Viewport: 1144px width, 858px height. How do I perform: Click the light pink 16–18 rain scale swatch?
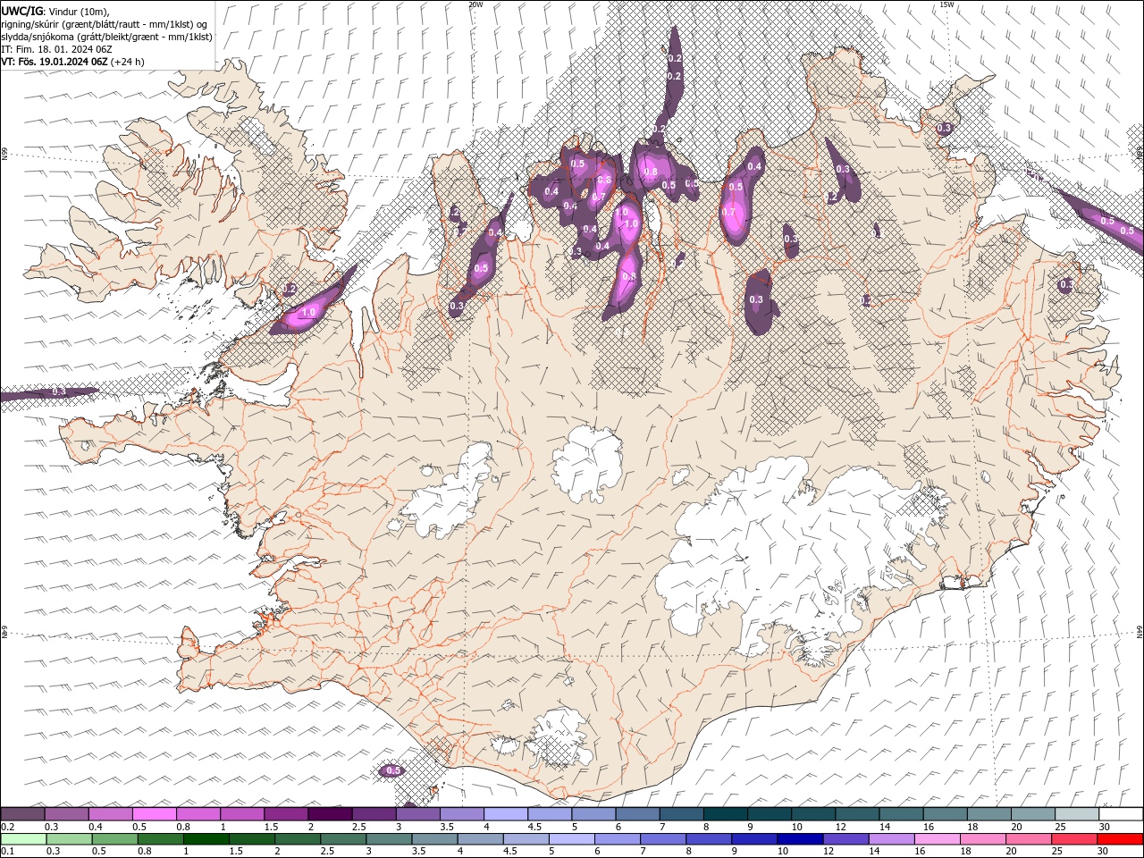[937, 839]
